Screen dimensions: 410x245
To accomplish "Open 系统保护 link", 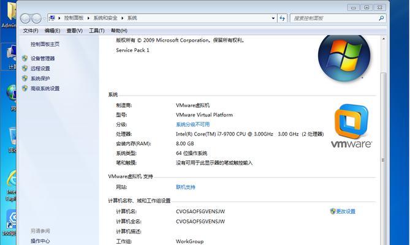I will coord(40,78).
